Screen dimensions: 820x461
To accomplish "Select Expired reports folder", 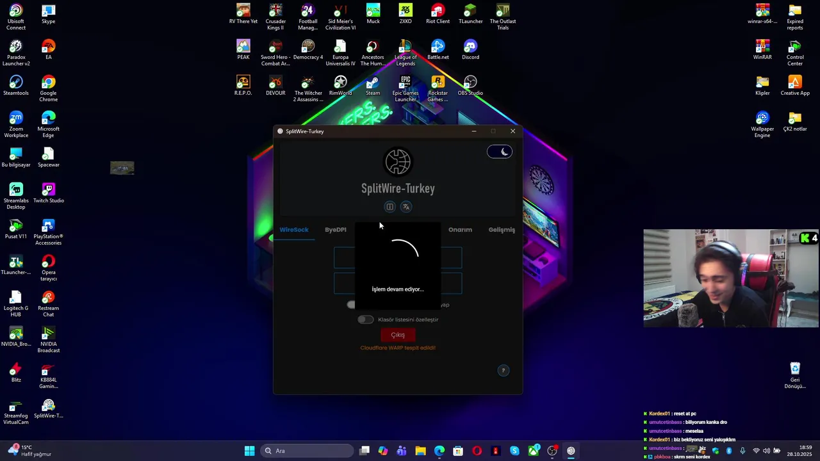I will [x=795, y=17].
